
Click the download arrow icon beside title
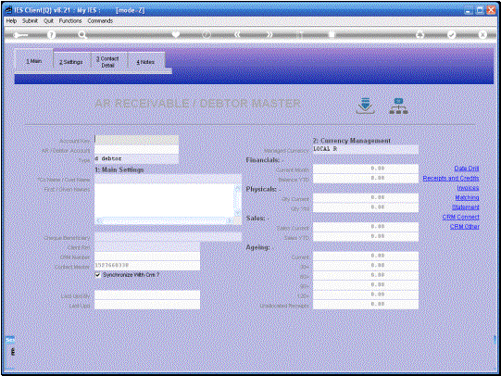coord(365,106)
